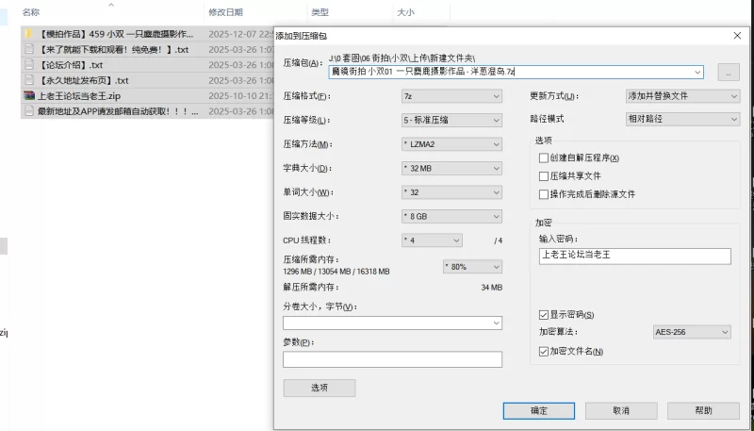Click the file icon next to 【论坛介绍】.txt

tap(29, 64)
